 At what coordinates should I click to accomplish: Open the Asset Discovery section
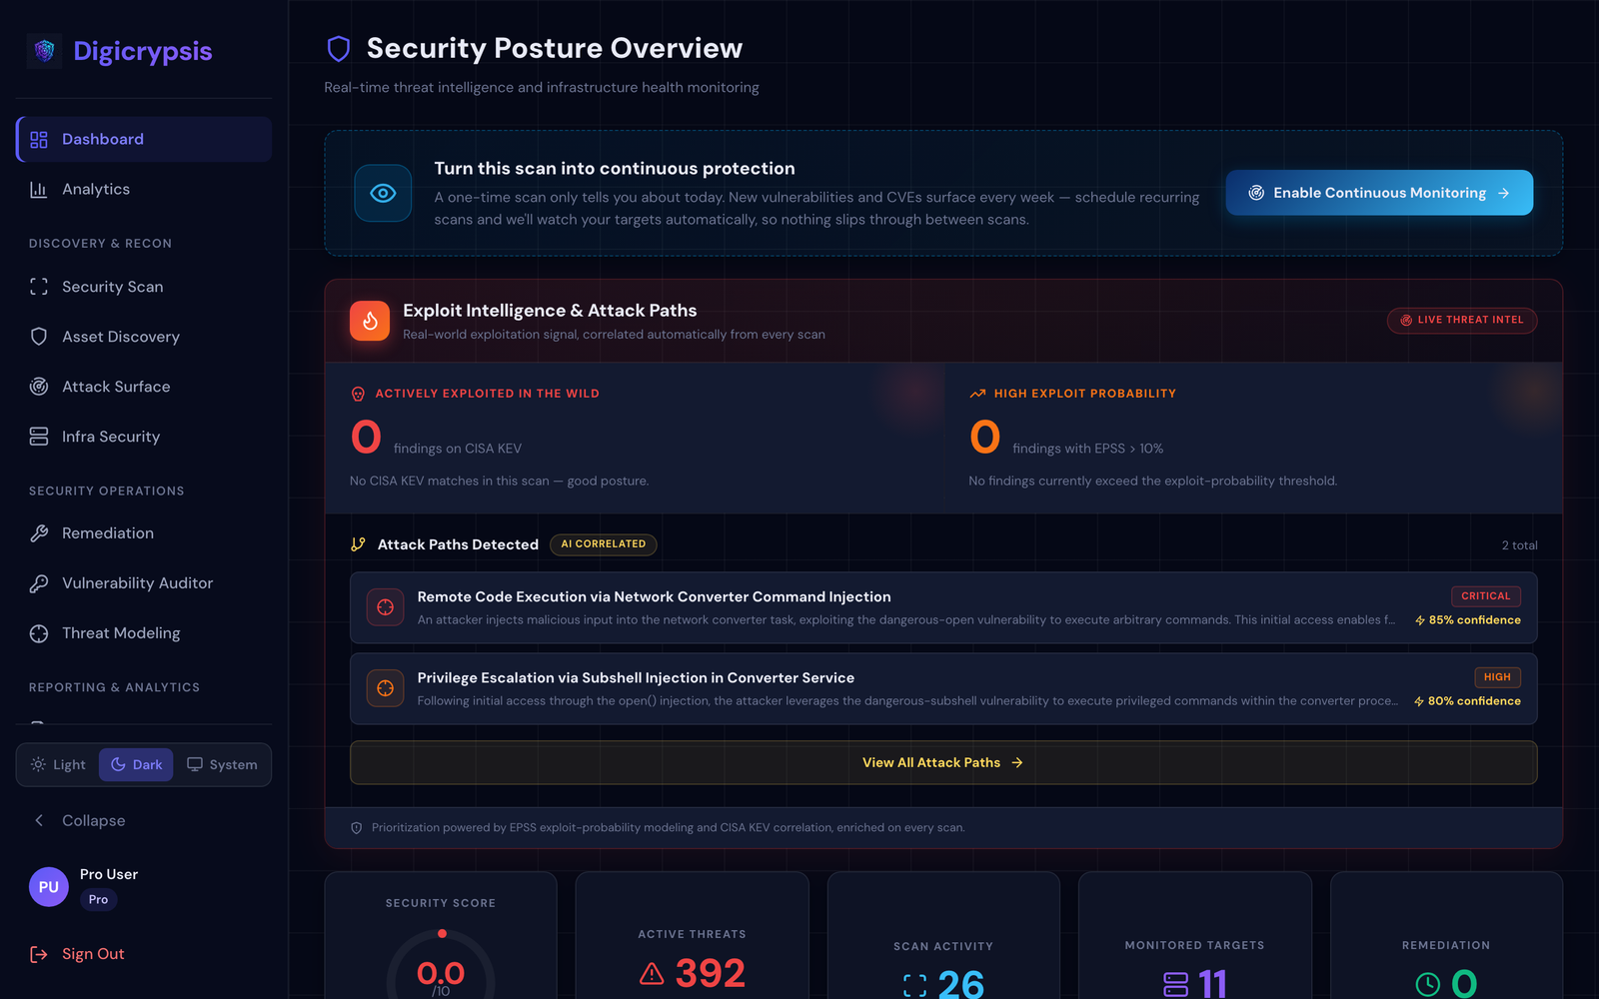pos(144,337)
